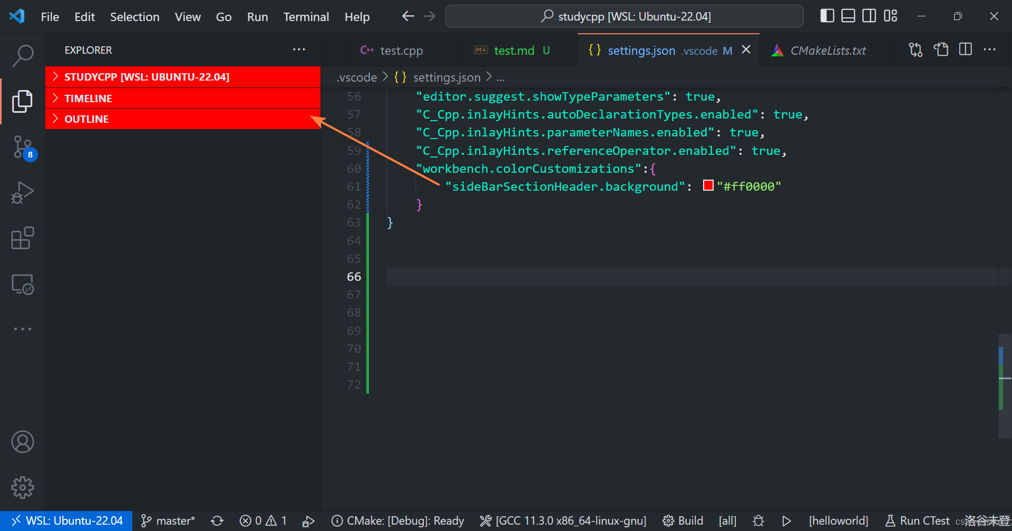Viewport: 1012px width, 531px height.
Task: Click settings.json in the breadcrumb
Action: coord(446,77)
